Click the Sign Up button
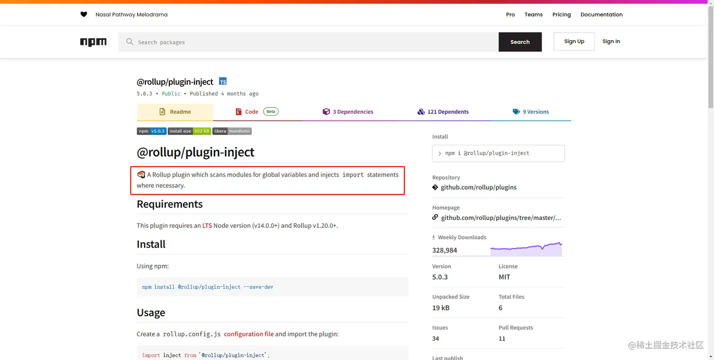714x360 pixels. pyautogui.click(x=574, y=42)
